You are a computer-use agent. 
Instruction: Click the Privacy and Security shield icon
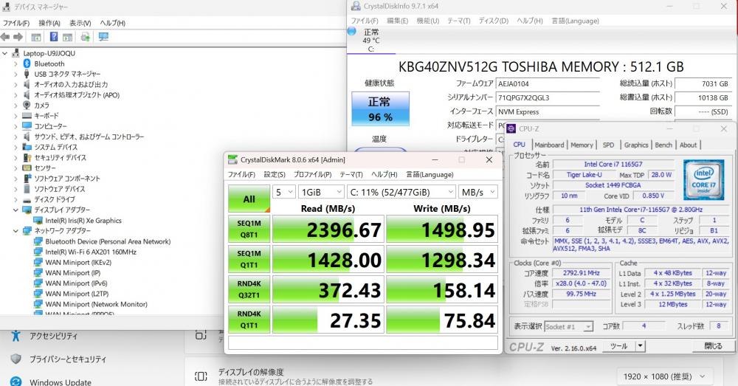(x=15, y=359)
